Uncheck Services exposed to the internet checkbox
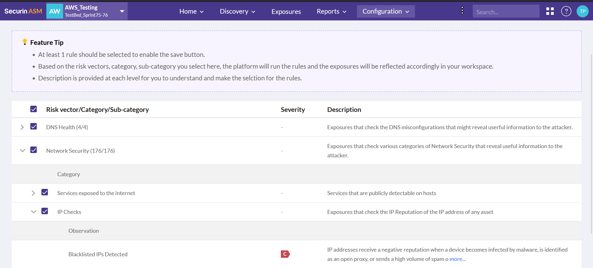593x268 pixels. 45,192
